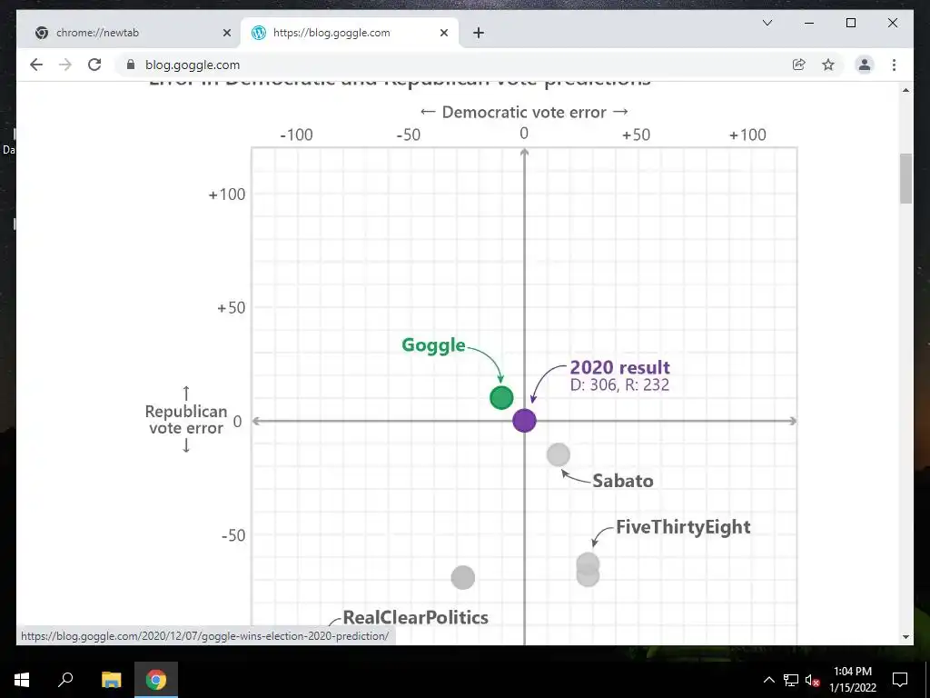Click the +100 top axis tick label
This screenshot has width=930, height=698.
click(x=747, y=135)
